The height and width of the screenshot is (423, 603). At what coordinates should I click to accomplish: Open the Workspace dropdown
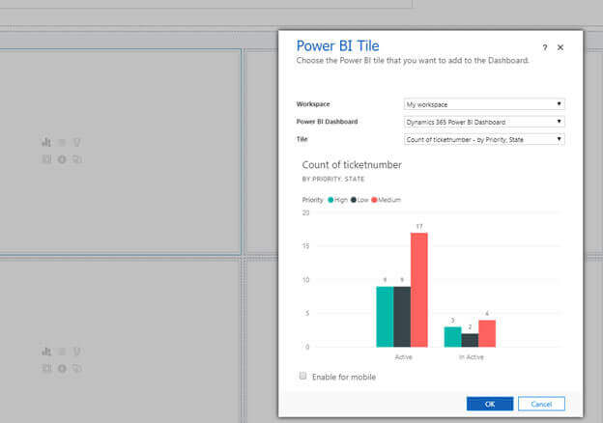pos(484,104)
